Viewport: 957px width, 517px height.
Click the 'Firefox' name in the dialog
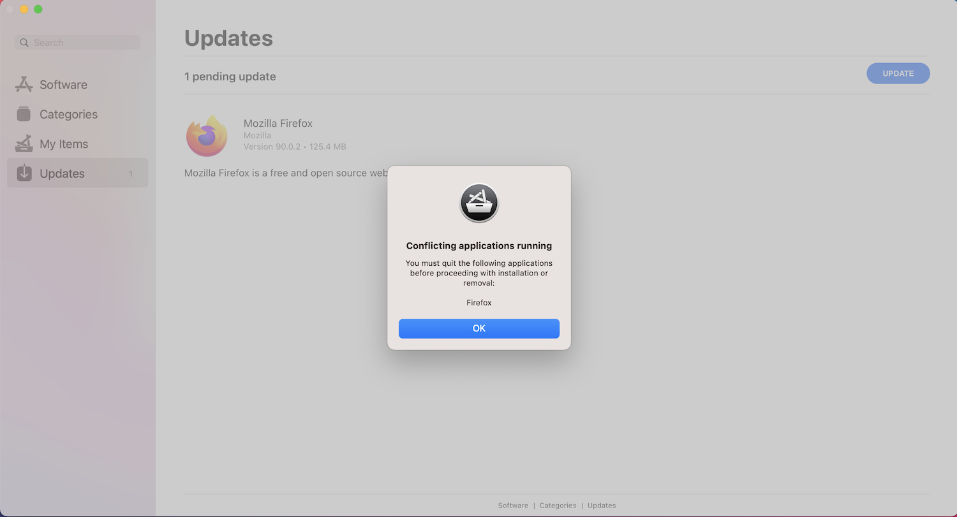479,303
